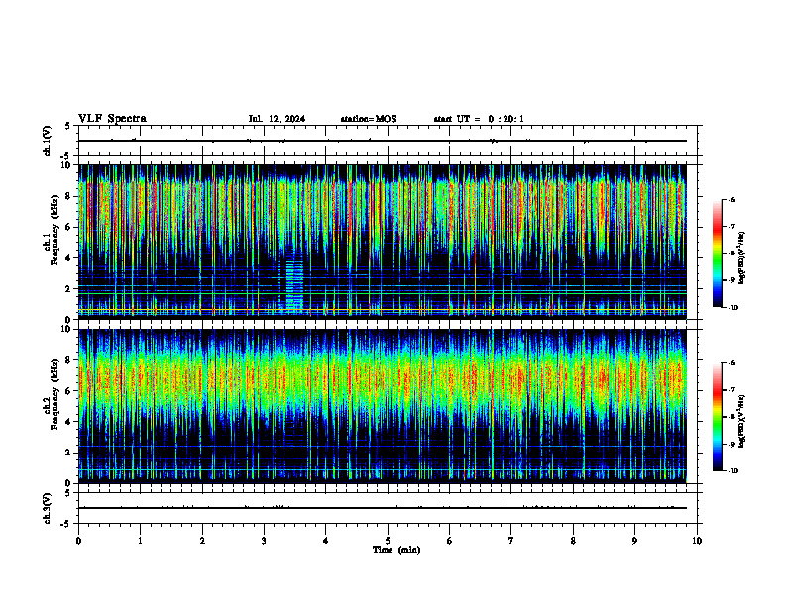
Task: Click the "-7" label on ch.2 colorbar
Action: tap(731, 390)
